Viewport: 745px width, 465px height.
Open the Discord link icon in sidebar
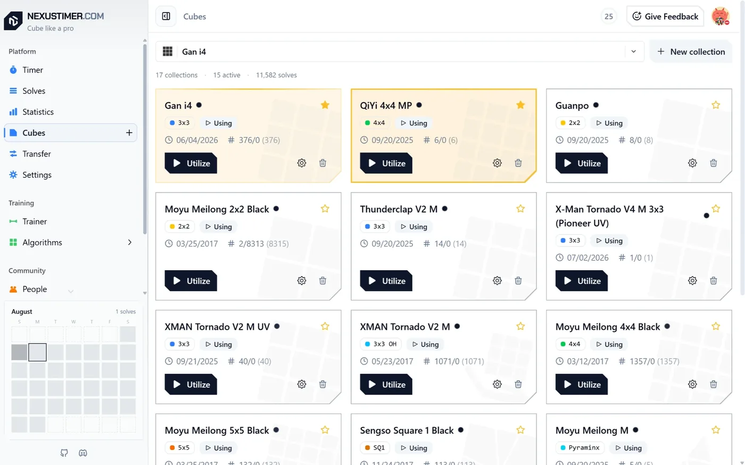click(x=83, y=453)
